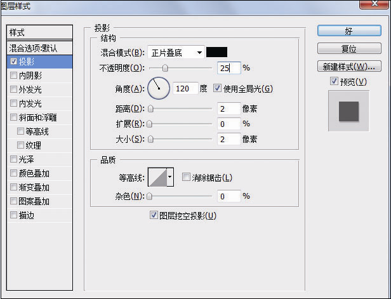Uncheck 图层挖空投影 checkbox
This screenshot has height=299, width=391.
coord(153,215)
